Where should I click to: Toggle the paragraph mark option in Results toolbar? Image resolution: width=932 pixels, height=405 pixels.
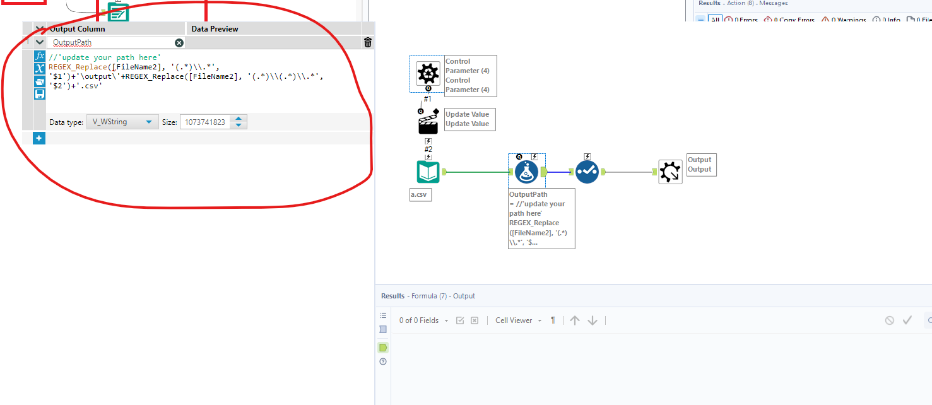pyautogui.click(x=553, y=320)
